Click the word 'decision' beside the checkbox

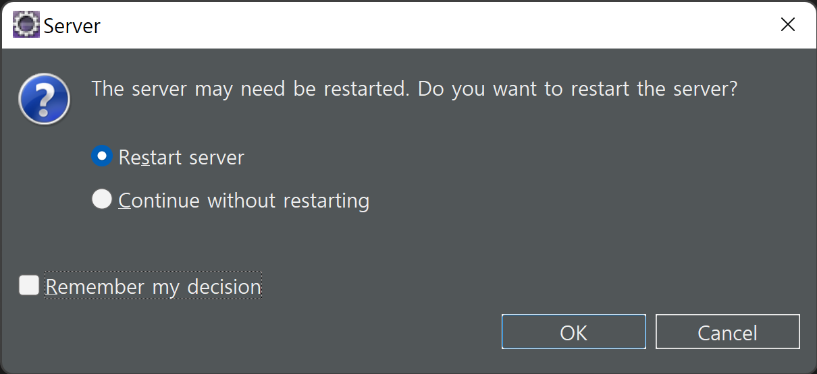click(x=224, y=286)
